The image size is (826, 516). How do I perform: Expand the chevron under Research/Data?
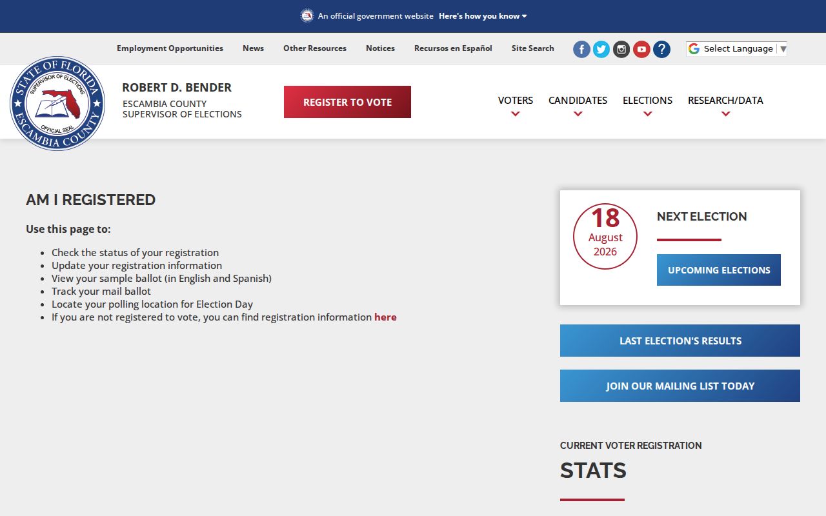tap(725, 114)
